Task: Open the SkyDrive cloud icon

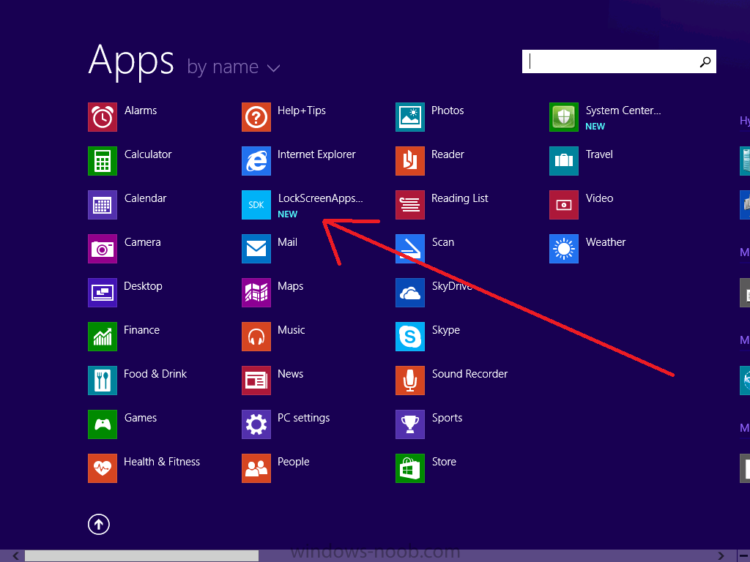Action: [410, 293]
